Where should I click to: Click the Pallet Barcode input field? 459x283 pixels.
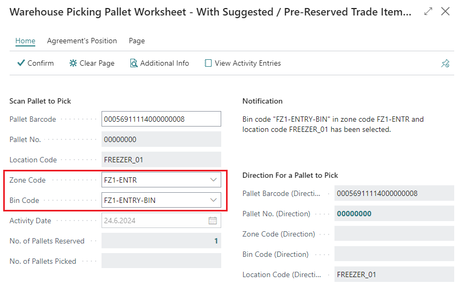click(160, 119)
